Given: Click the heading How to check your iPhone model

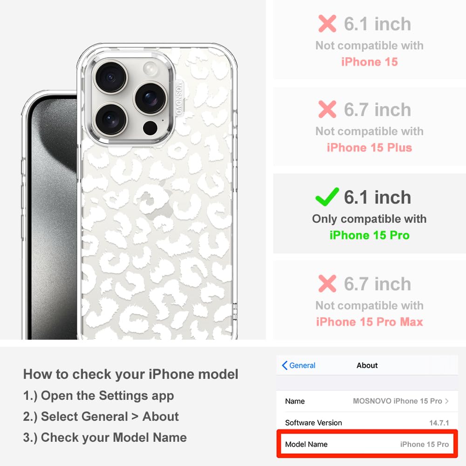Looking at the screenshot, I should (x=131, y=374).
